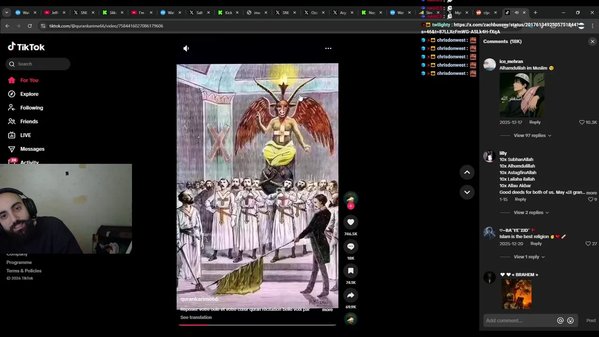Open the tab search dropdown arrow
The image size is (599, 337).
coord(6,13)
